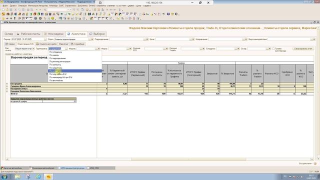
Task: Clear the Марка field with its X button
Action: tap(130, 49)
